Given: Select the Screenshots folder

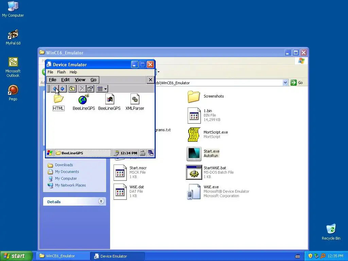Looking at the screenshot, I should click(x=206, y=96).
